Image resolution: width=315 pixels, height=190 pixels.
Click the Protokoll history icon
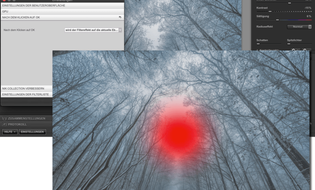pyautogui.click(x=4, y=125)
